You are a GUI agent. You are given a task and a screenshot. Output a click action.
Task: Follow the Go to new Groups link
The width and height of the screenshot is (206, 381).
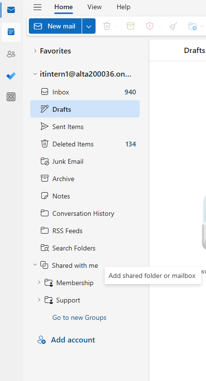click(x=79, y=317)
